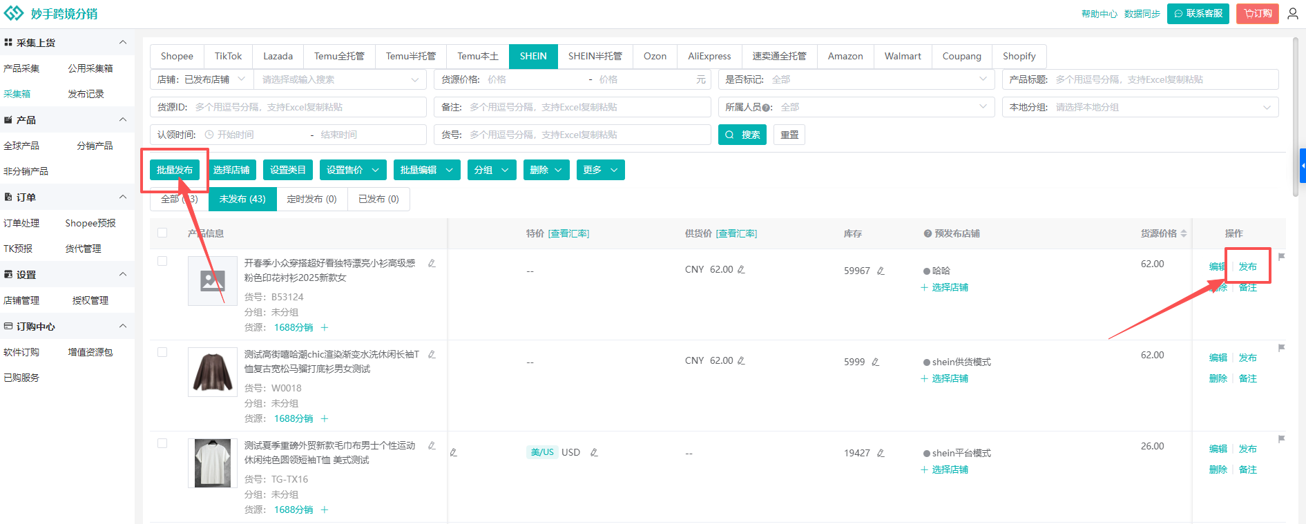Viewport: 1306px width, 524px height.
Task: Toggle the select-all checkbox in the table header
Action: pyautogui.click(x=162, y=233)
